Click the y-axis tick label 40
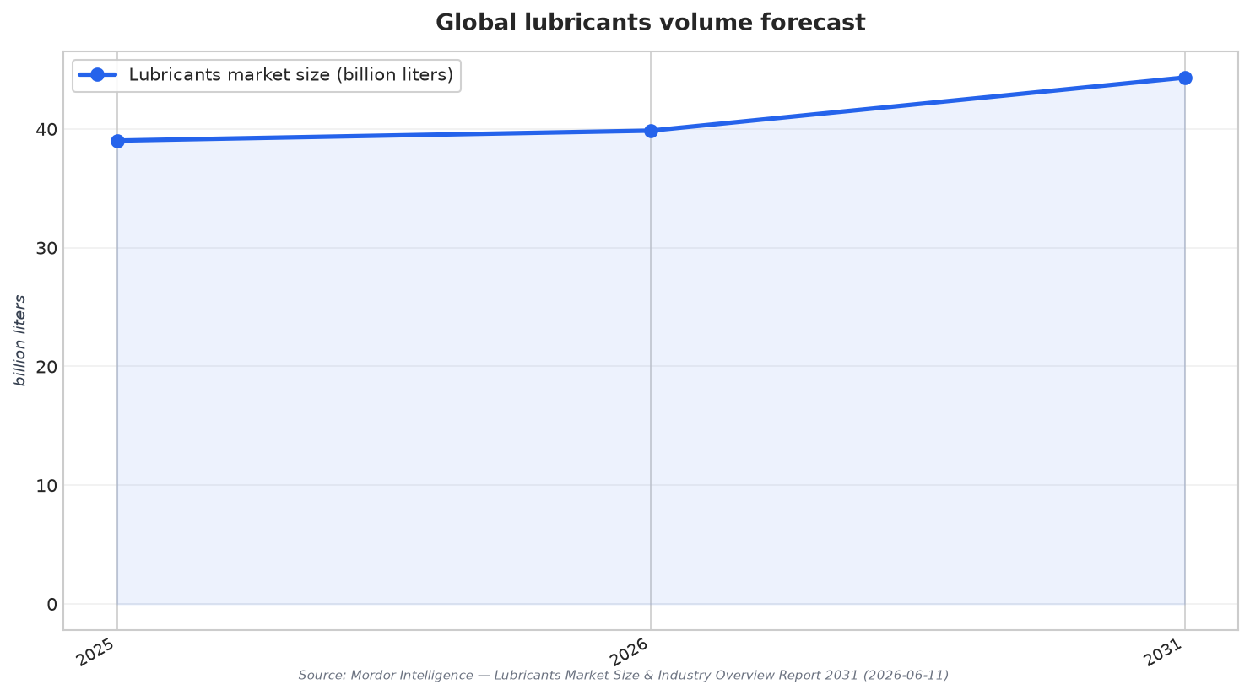 [x=47, y=130]
